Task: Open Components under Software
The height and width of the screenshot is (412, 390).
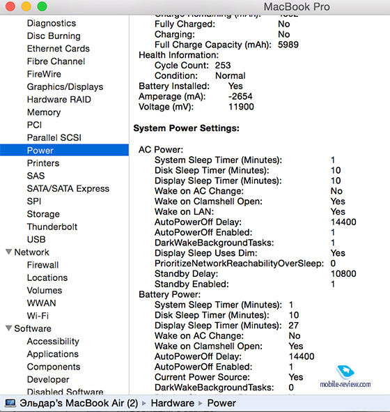Action: coord(54,367)
